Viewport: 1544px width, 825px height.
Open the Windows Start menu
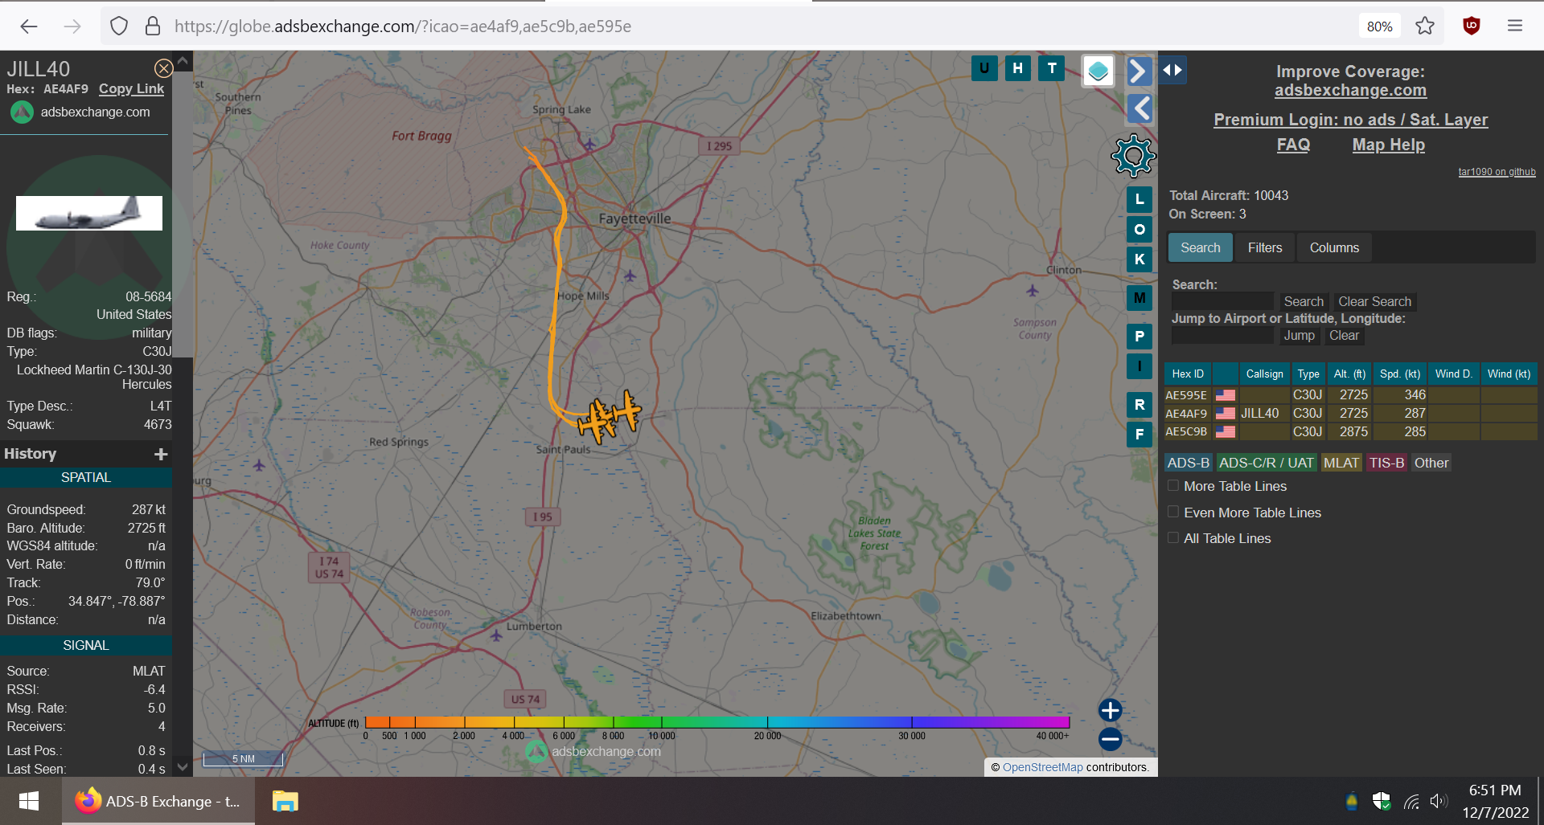point(29,801)
